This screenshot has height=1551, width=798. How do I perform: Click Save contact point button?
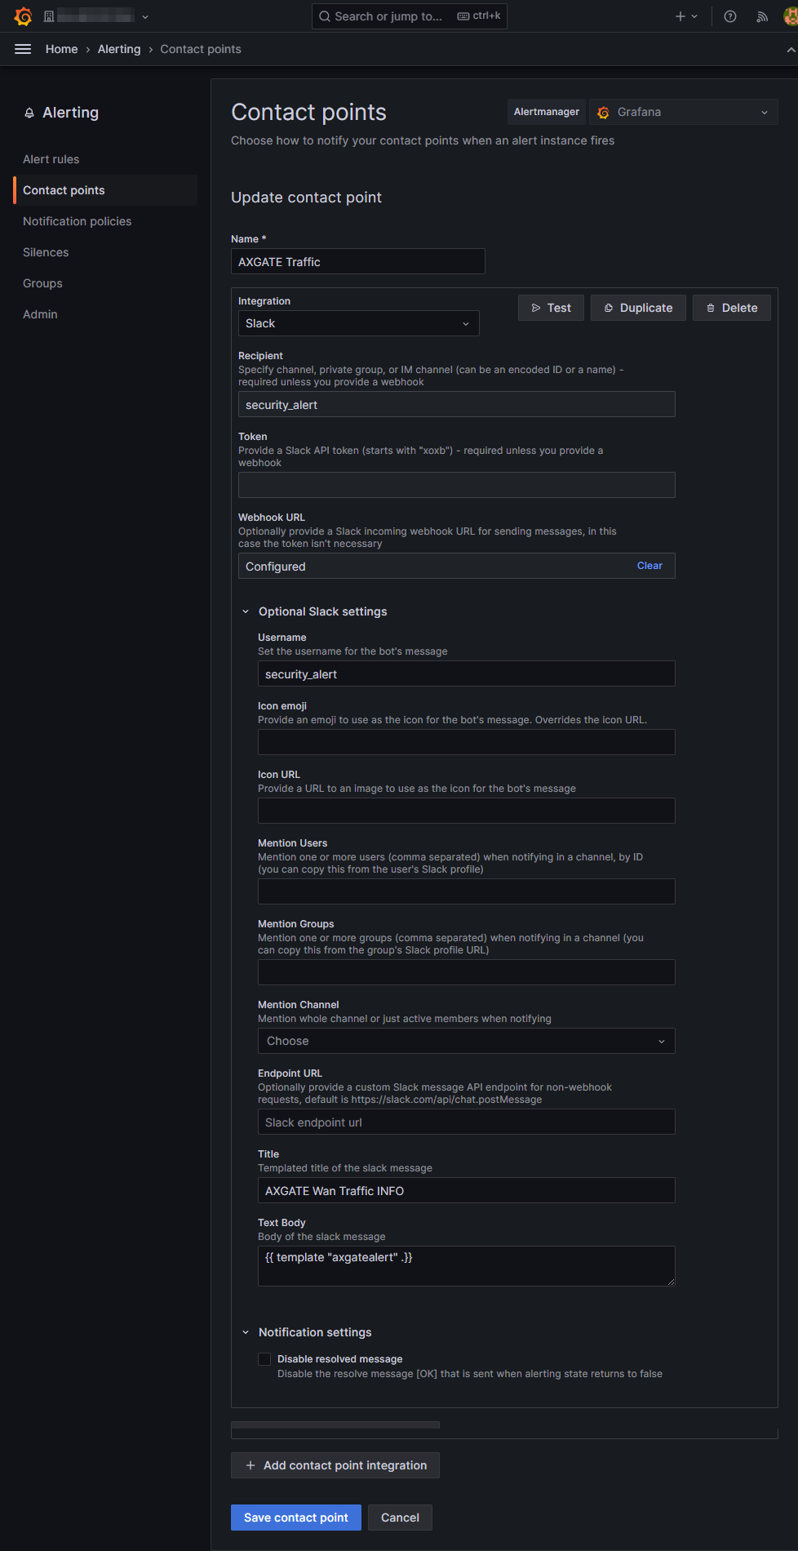coord(296,1518)
